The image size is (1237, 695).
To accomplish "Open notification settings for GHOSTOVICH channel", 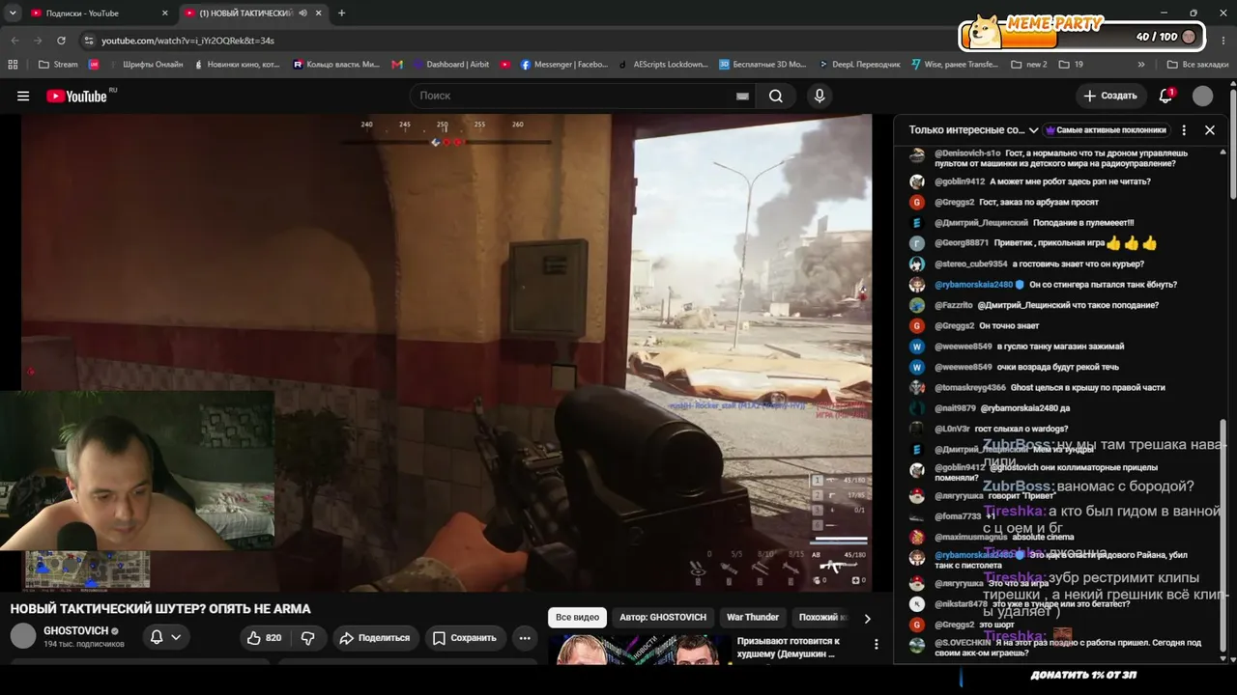I will 165,637.
